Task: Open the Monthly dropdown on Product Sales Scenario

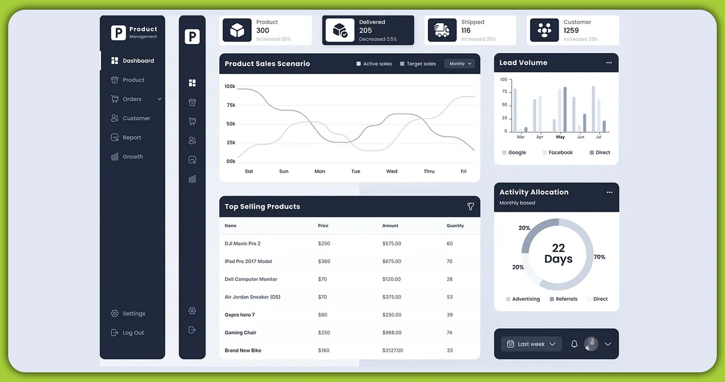Action: (459, 63)
